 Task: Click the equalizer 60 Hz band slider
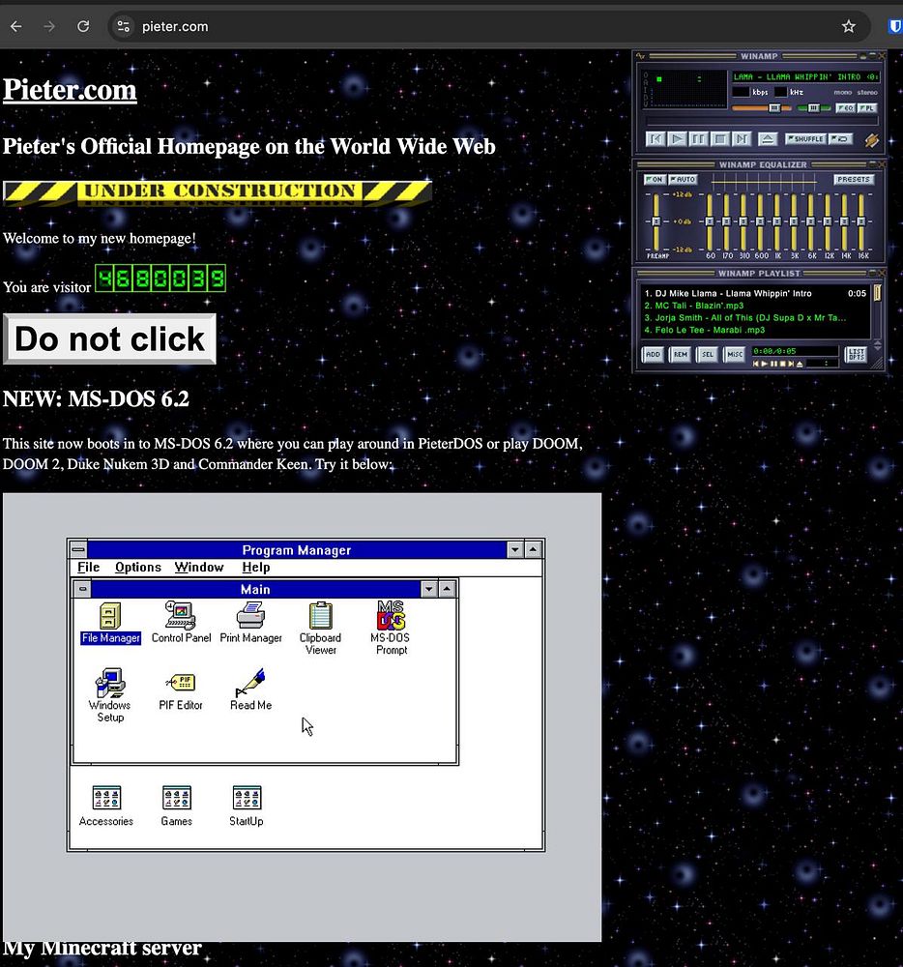point(710,220)
